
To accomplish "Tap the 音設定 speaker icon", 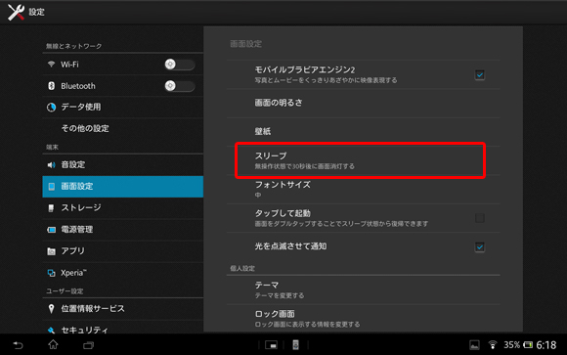I will click(x=52, y=165).
